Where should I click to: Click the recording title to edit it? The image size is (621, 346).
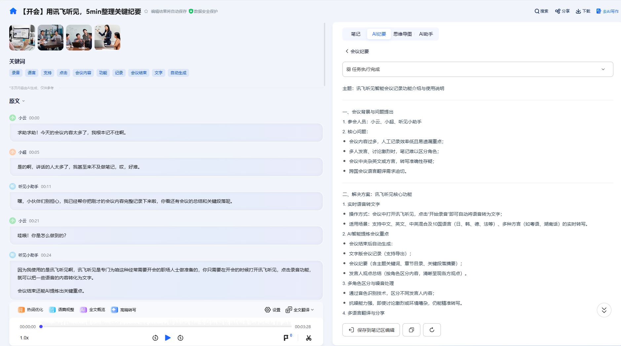click(x=81, y=12)
